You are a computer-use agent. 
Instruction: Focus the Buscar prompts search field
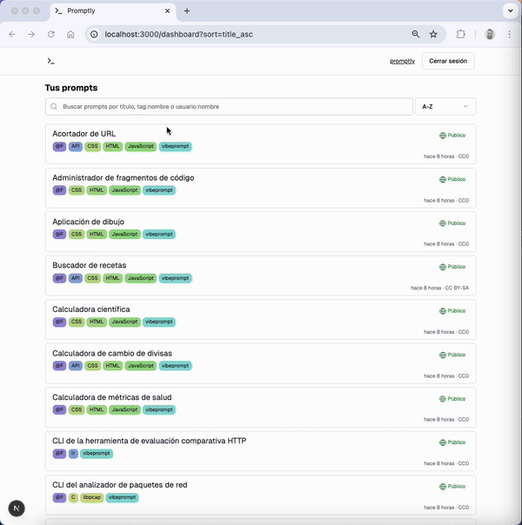click(x=229, y=106)
